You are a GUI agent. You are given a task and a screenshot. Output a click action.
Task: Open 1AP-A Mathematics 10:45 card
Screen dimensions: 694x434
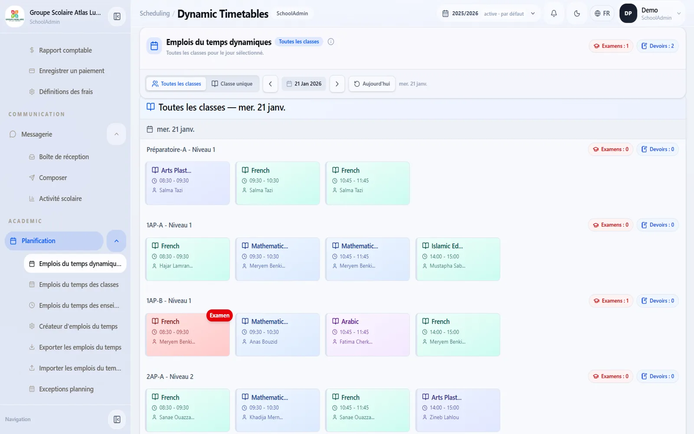click(368, 259)
